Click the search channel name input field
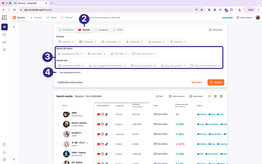Viewport: 262px width, 164px height. 151,17
